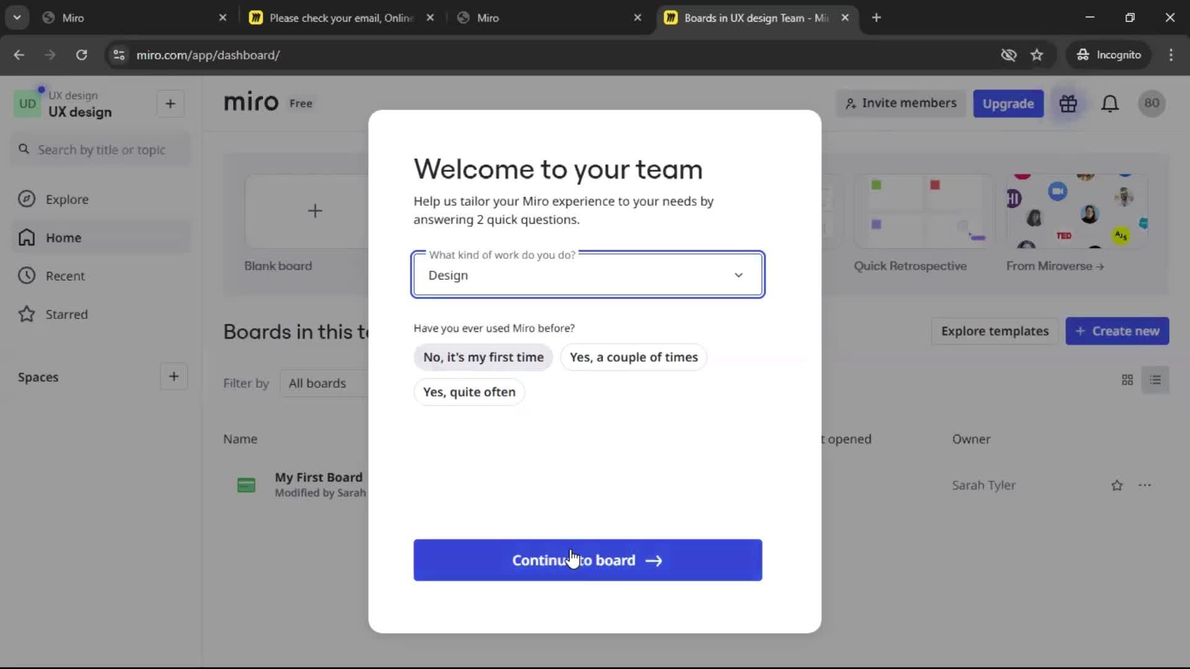Open Recent boards in the sidebar
The width and height of the screenshot is (1190, 669).
101,276
